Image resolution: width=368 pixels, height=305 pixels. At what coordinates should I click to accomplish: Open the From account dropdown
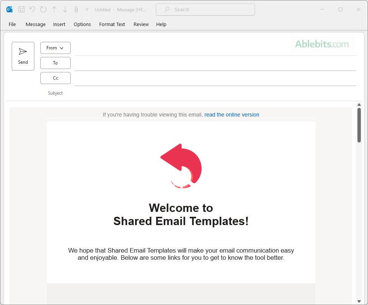[55, 48]
